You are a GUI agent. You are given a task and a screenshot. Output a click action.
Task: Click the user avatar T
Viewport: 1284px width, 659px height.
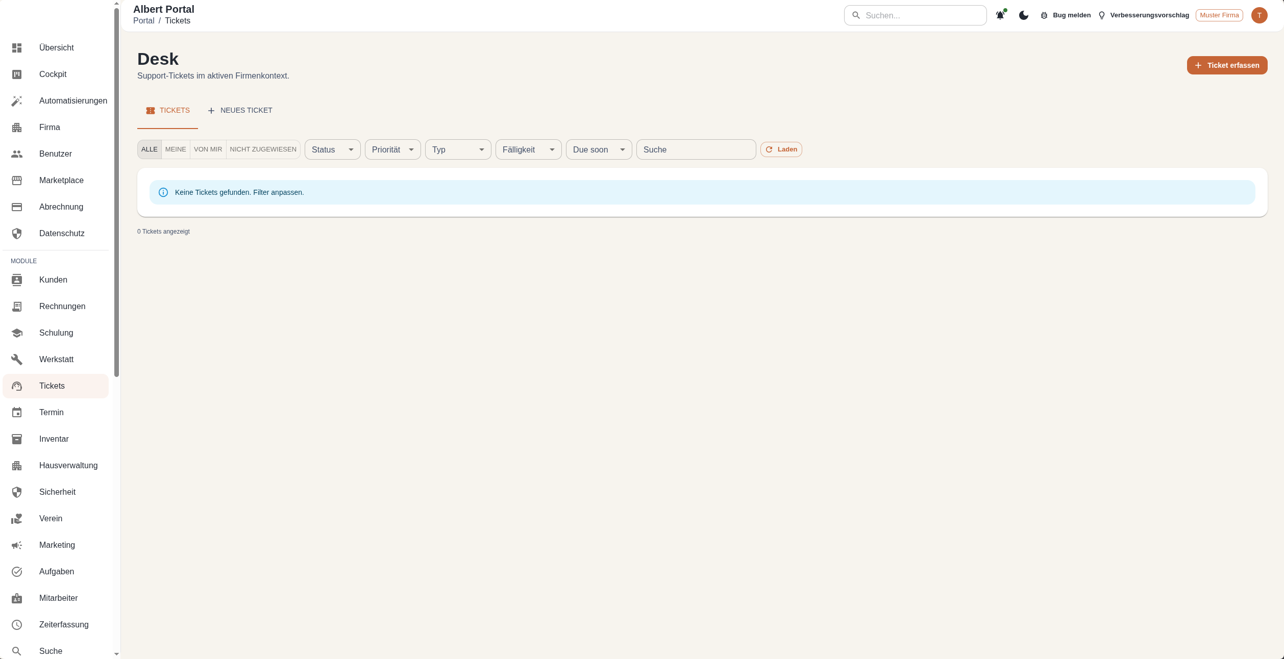(1260, 15)
